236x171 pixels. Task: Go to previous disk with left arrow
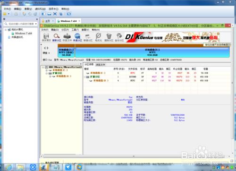(x=45, y=48)
